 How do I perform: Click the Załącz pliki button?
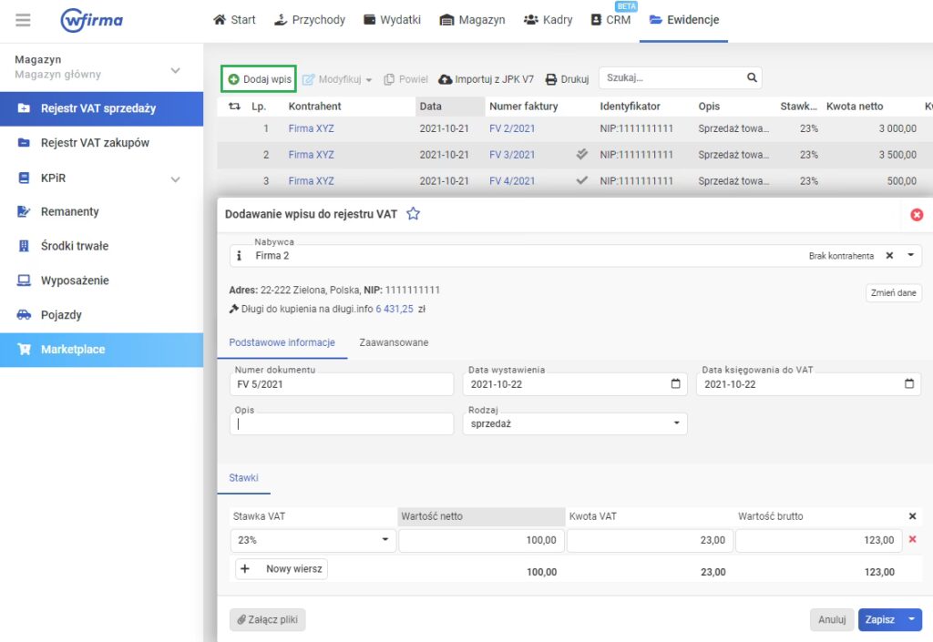point(267,619)
